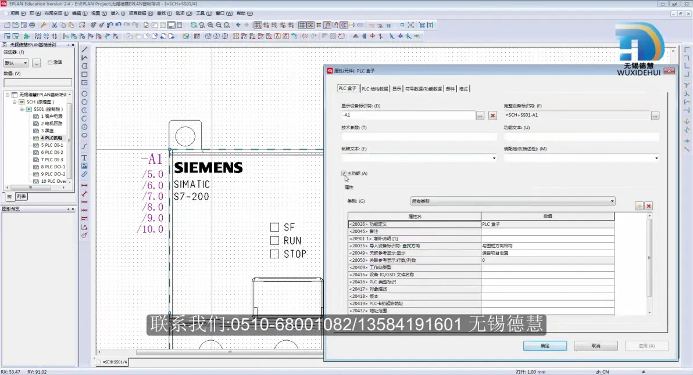Click the previous page blue arrow

click(238, 25)
